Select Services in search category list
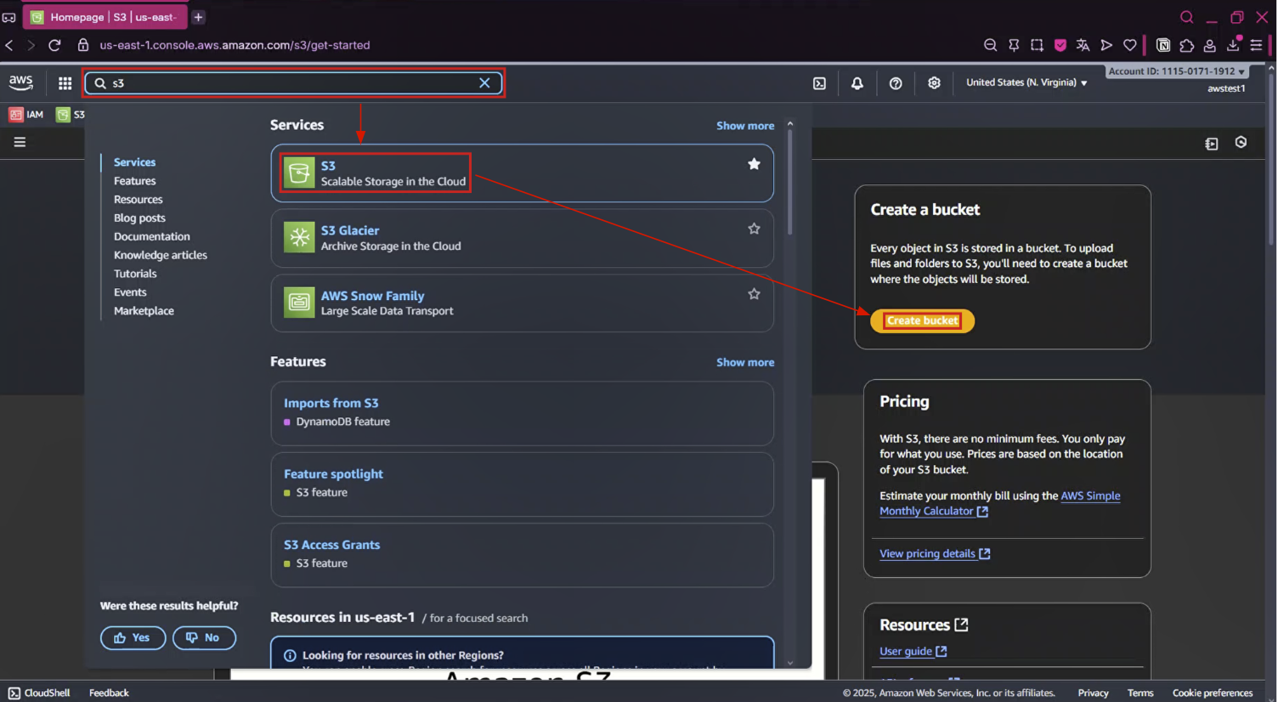The height and width of the screenshot is (702, 1278). coord(134,162)
